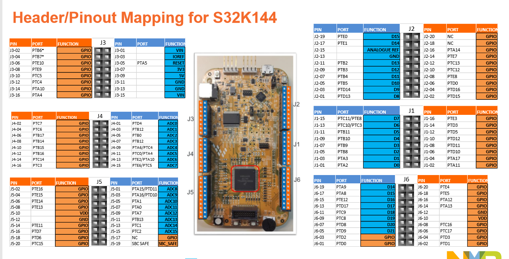Select the port cell 'PTB17'
Viewport: 509px width, 259px height.
pos(44,135)
